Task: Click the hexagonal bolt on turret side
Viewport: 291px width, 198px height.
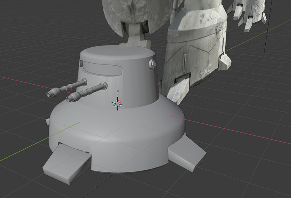Action: 153,64
